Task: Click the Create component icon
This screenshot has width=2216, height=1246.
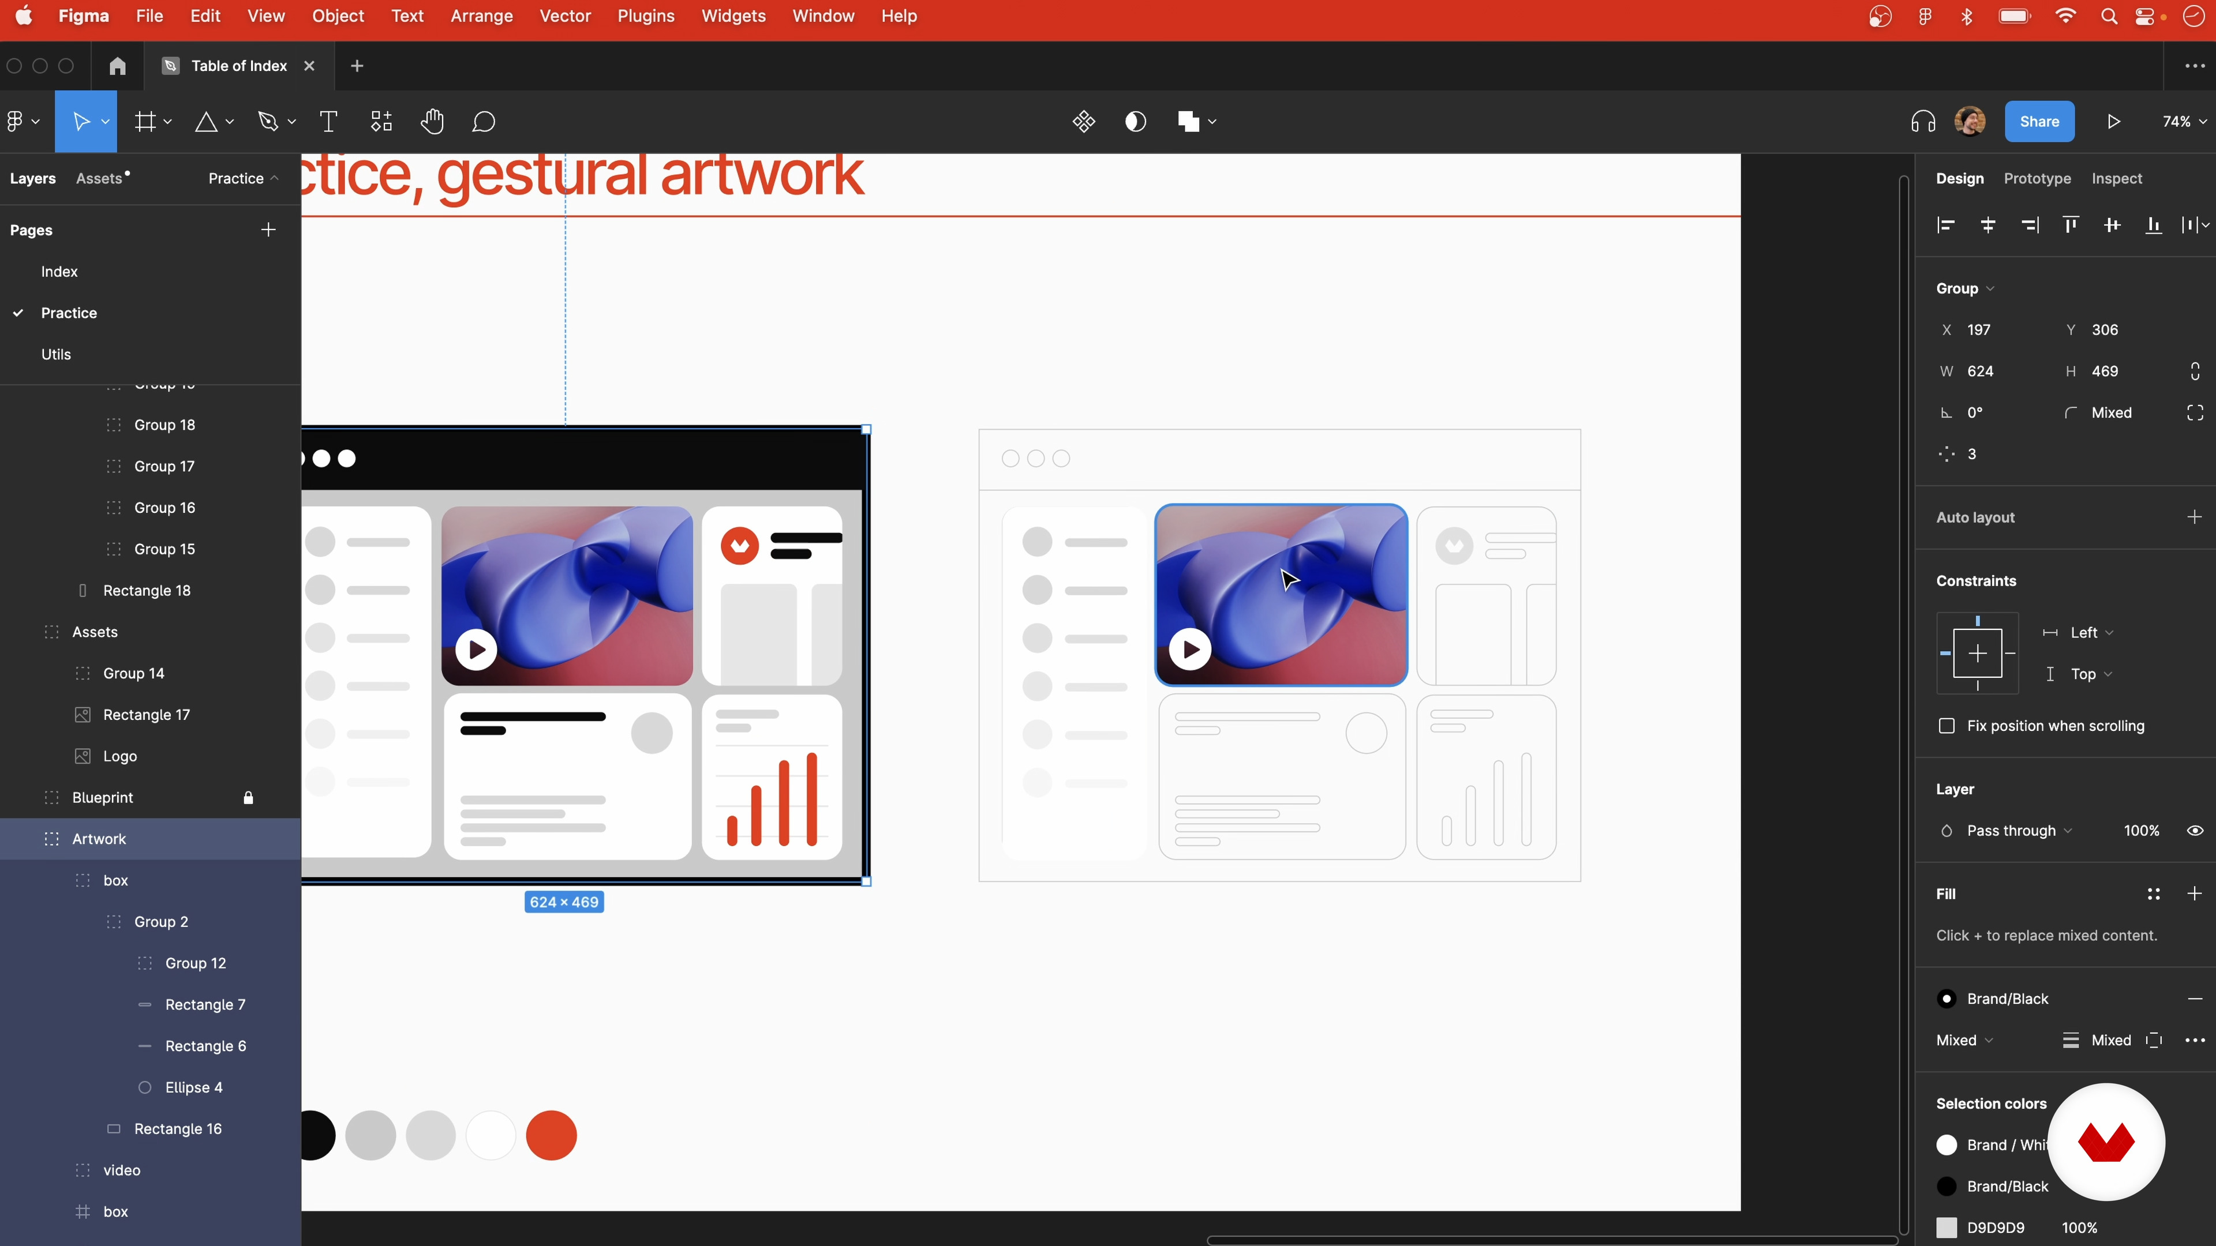Action: point(1083,121)
